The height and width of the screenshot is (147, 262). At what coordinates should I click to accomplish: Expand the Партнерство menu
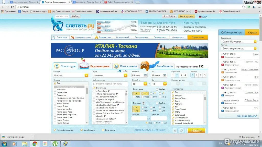click(160, 37)
